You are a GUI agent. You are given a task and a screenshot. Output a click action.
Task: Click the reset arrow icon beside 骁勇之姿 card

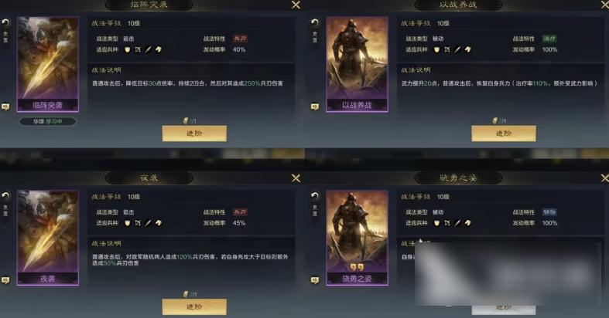[315, 196]
